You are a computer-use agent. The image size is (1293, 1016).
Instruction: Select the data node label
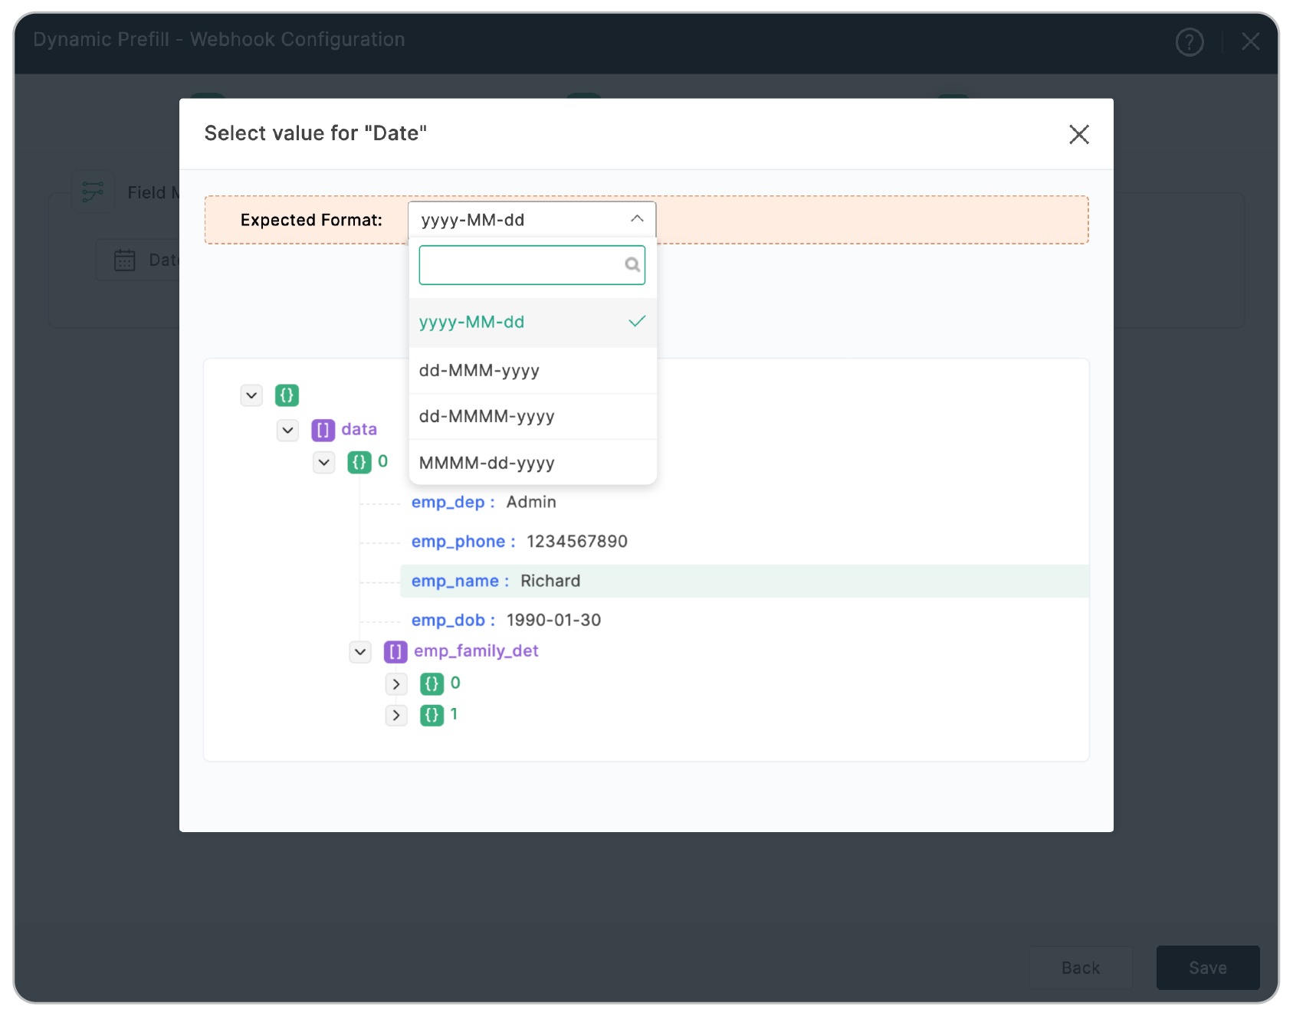pyautogui.click(x=359, y=429)
